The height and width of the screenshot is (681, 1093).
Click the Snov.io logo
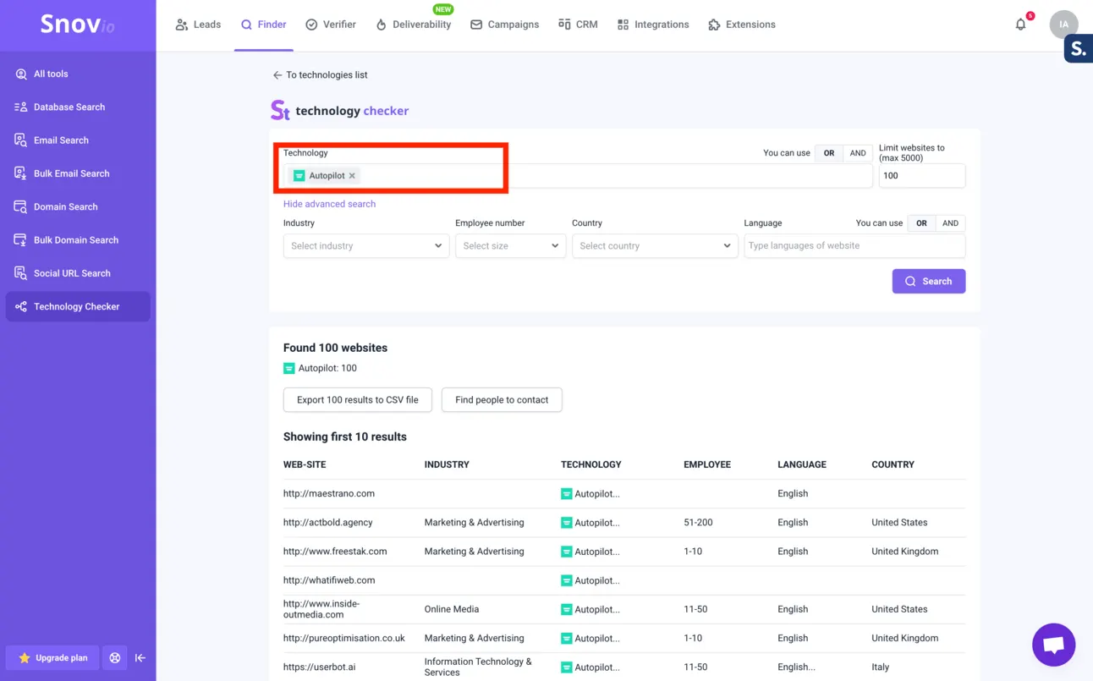pyautogui.click(x=77, y=25)
